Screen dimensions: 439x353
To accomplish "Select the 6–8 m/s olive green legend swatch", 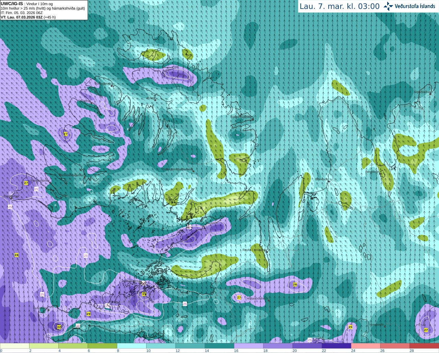I will point(103,346).
